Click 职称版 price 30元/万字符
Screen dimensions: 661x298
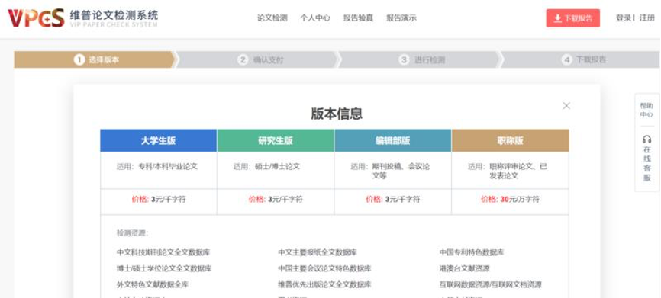tap(510, 200)
